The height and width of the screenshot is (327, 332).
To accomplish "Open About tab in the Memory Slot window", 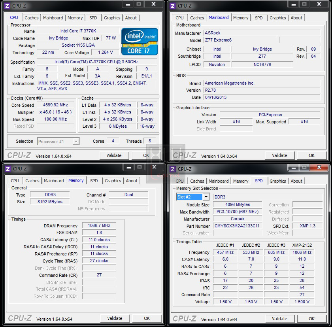I will (296, 181).
